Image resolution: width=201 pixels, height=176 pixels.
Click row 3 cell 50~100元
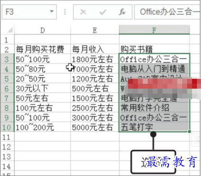(43, 59)
